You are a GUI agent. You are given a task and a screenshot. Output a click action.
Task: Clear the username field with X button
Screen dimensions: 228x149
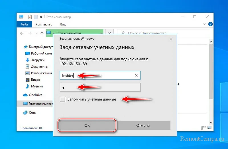click(136, 76)
